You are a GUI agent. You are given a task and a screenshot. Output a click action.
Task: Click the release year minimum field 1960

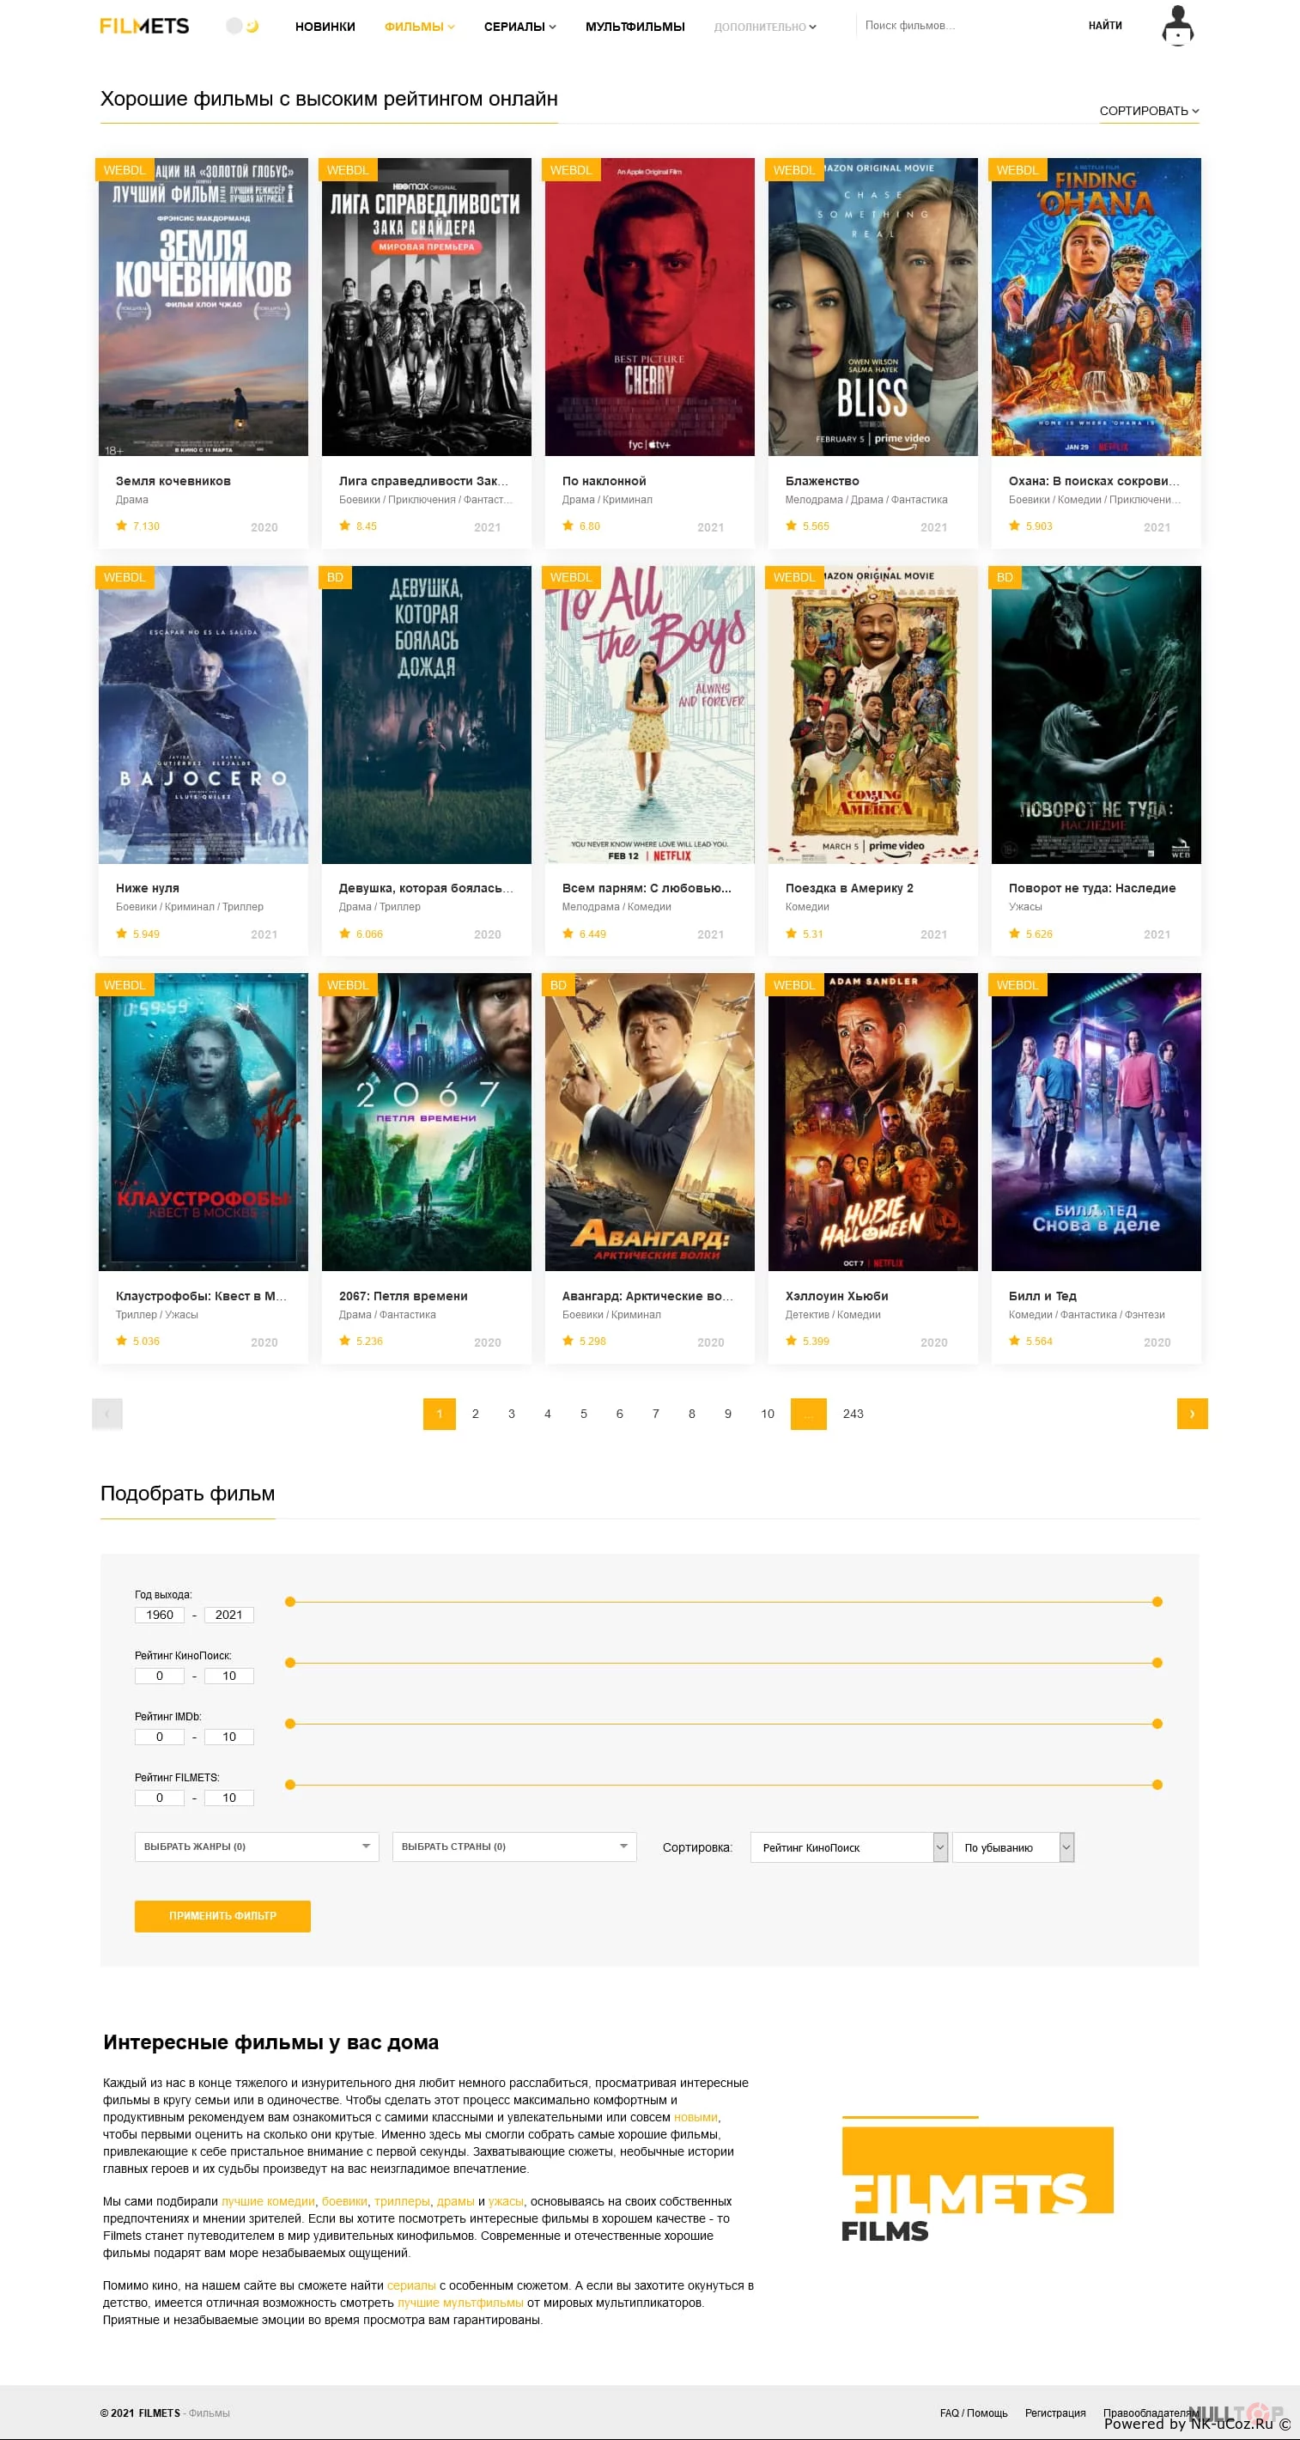click(x=159, y=1615)
